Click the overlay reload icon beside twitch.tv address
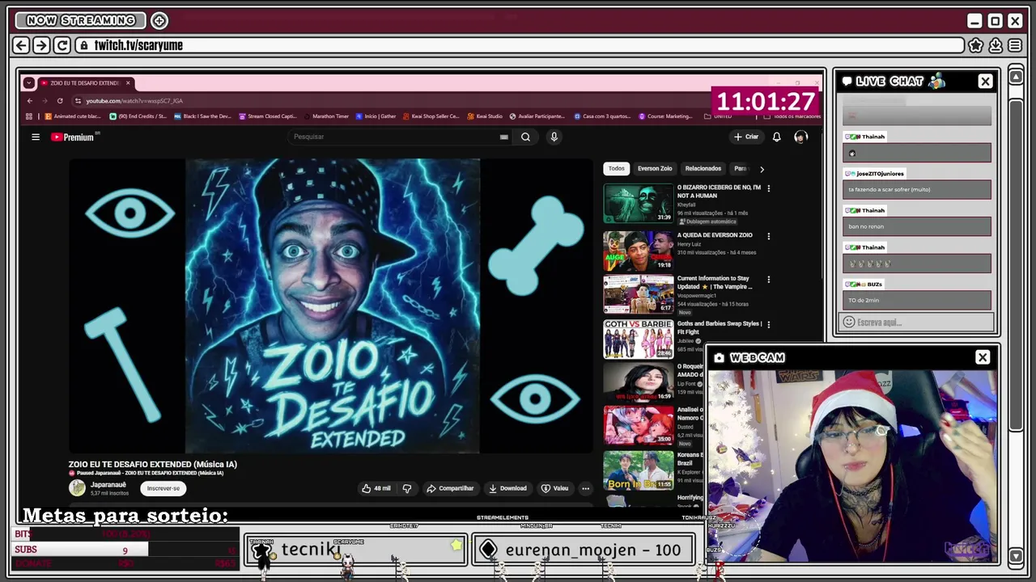Screen dimensions: 1036x582 click(x=62, y=45)
